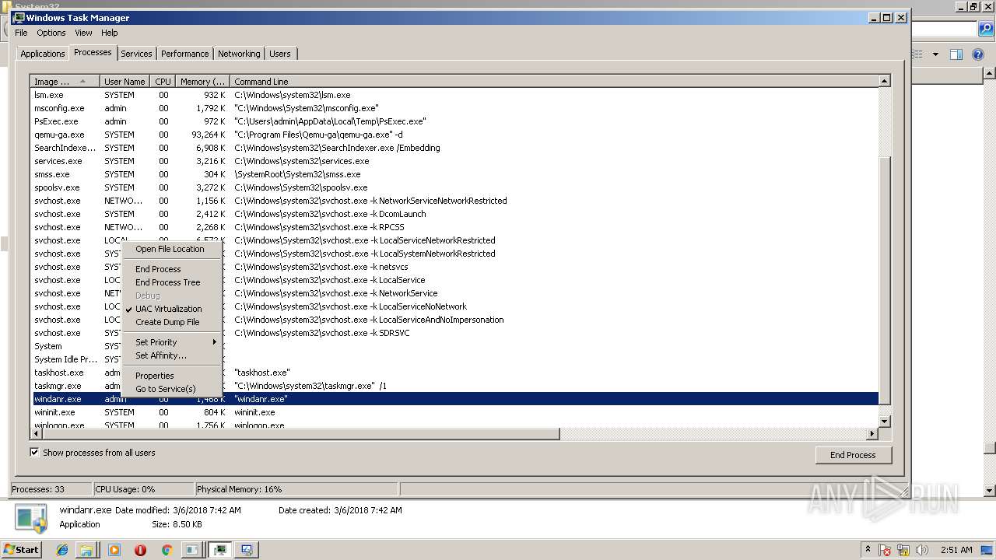The image size is (996, 560).
Task: Click process list scroll-down arrow
Action: (884, 422)
